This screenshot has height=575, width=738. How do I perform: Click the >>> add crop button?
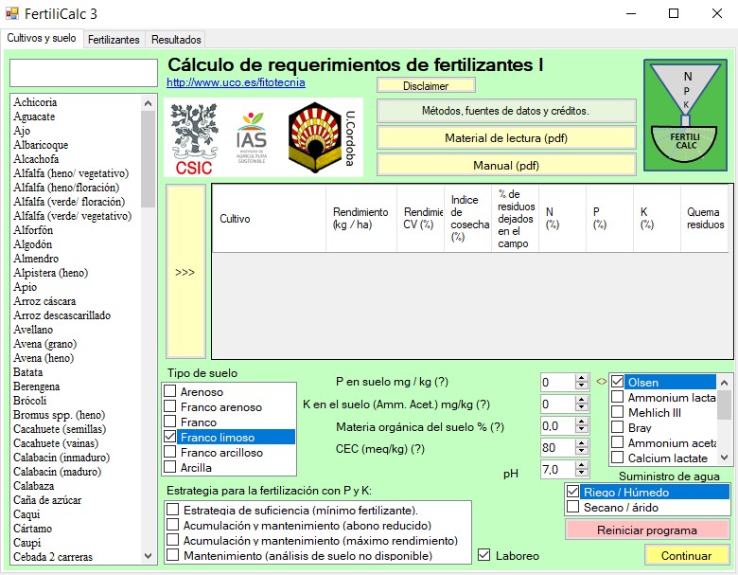185,272
